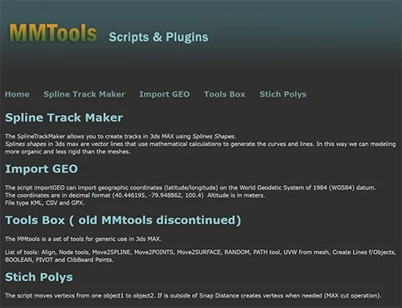The width and height of the screenshot is (402, 308).
Task: Go to Spline Track Maker nav item
Action: point(84,94)
